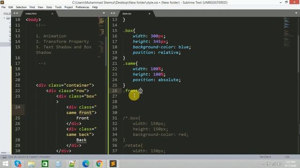The height and width of the screenshot is (168, 300).
Task: Click the Sublime Text taskbar icon
Action: (113, 164)
